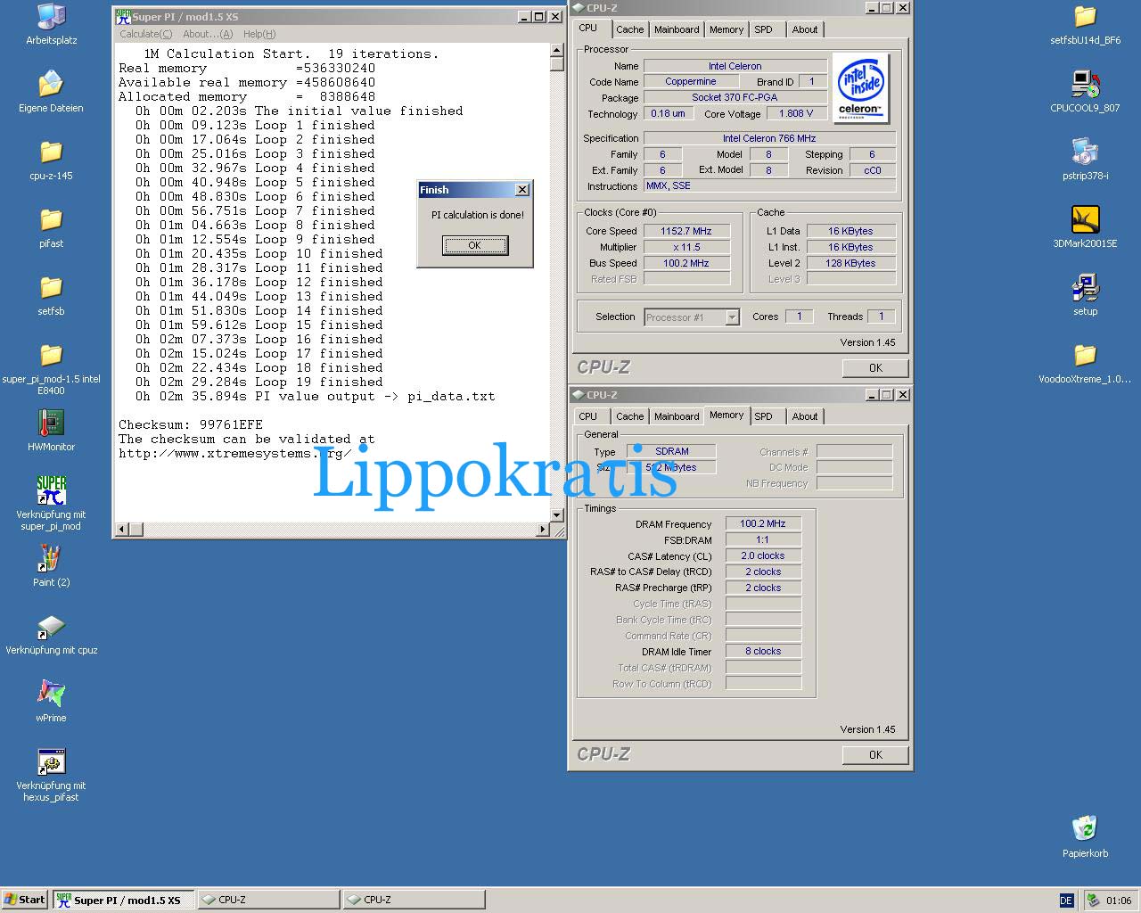Viewport: 1141px width, 913px height.
Task: Switch to first CPU-Z taskbar button
Action: 268,900
